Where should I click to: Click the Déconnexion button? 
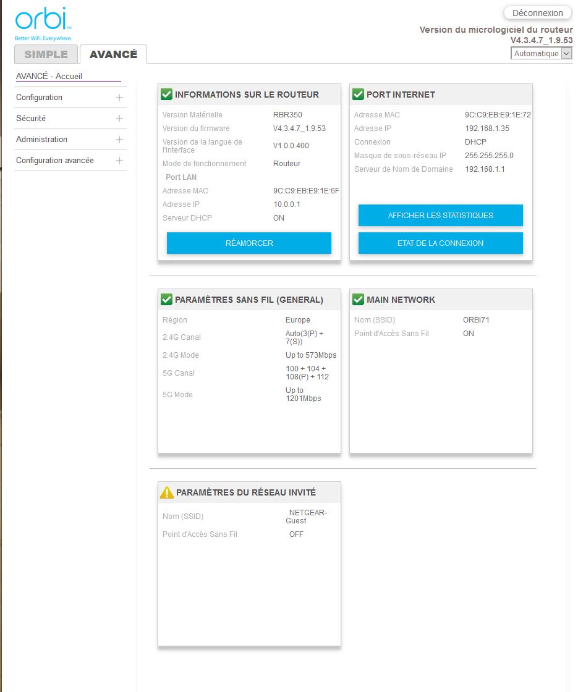point(537,13)
